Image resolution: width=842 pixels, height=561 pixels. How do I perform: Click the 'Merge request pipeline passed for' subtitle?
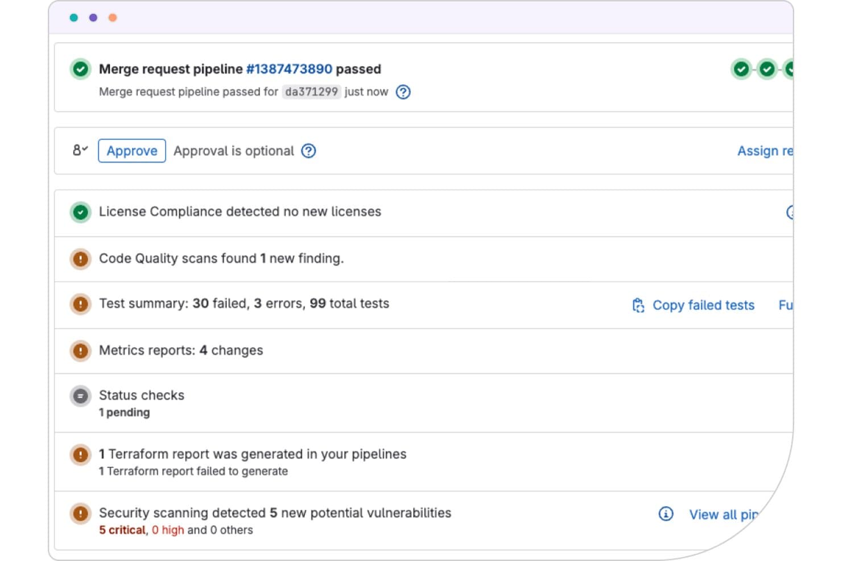point(188,92)
